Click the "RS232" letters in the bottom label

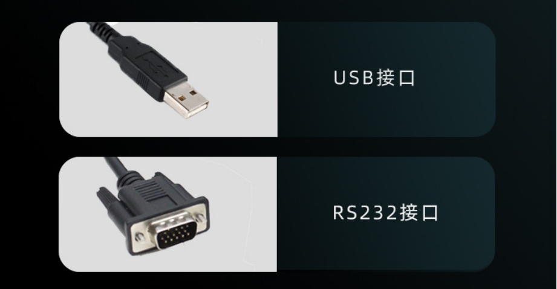[365, 212]
